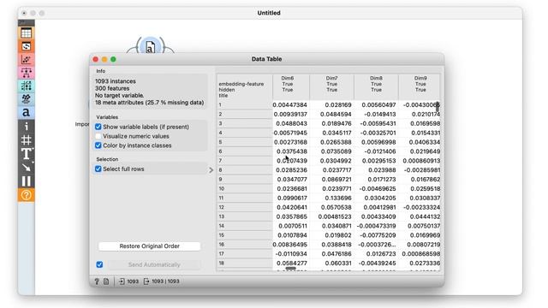Click cell value 0.0237717

(336, 170)
